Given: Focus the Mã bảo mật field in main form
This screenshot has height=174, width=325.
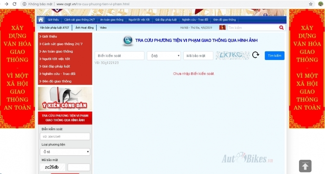Looking at the screenshot, I should (x=198, y=56).
